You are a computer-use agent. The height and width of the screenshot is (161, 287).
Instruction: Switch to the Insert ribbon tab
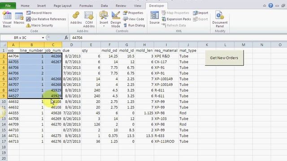42,6
